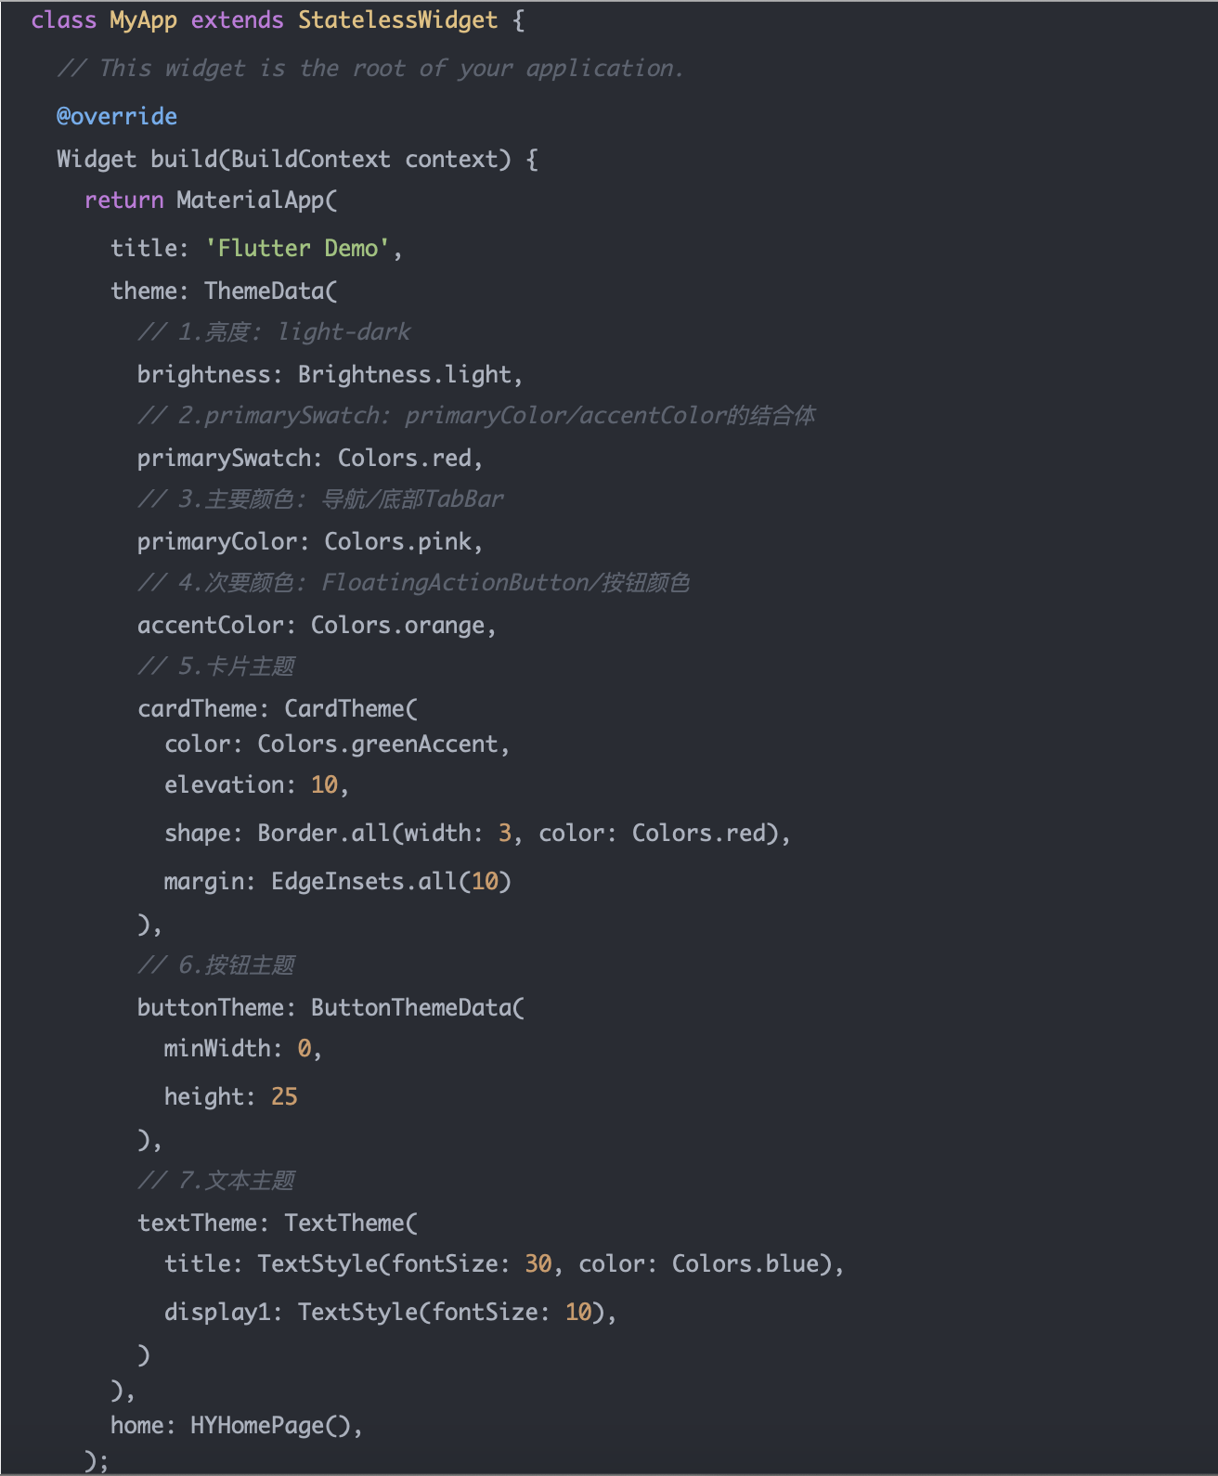
Task: Click the elevation value 10
Action: click(324, 784)
